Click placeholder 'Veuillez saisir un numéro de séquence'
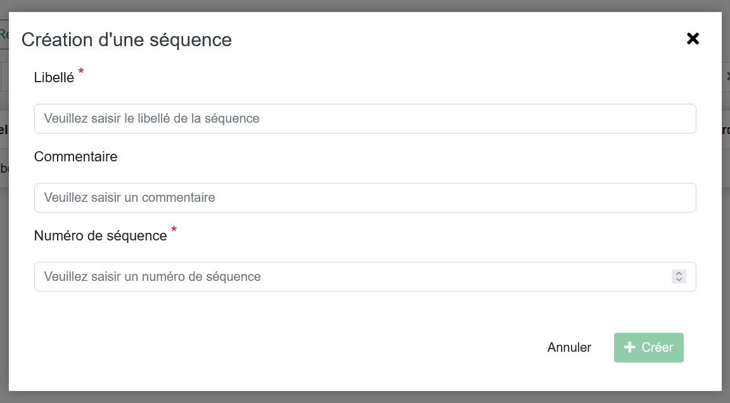This screenshot has height=403, width=730. pos(152,276)
